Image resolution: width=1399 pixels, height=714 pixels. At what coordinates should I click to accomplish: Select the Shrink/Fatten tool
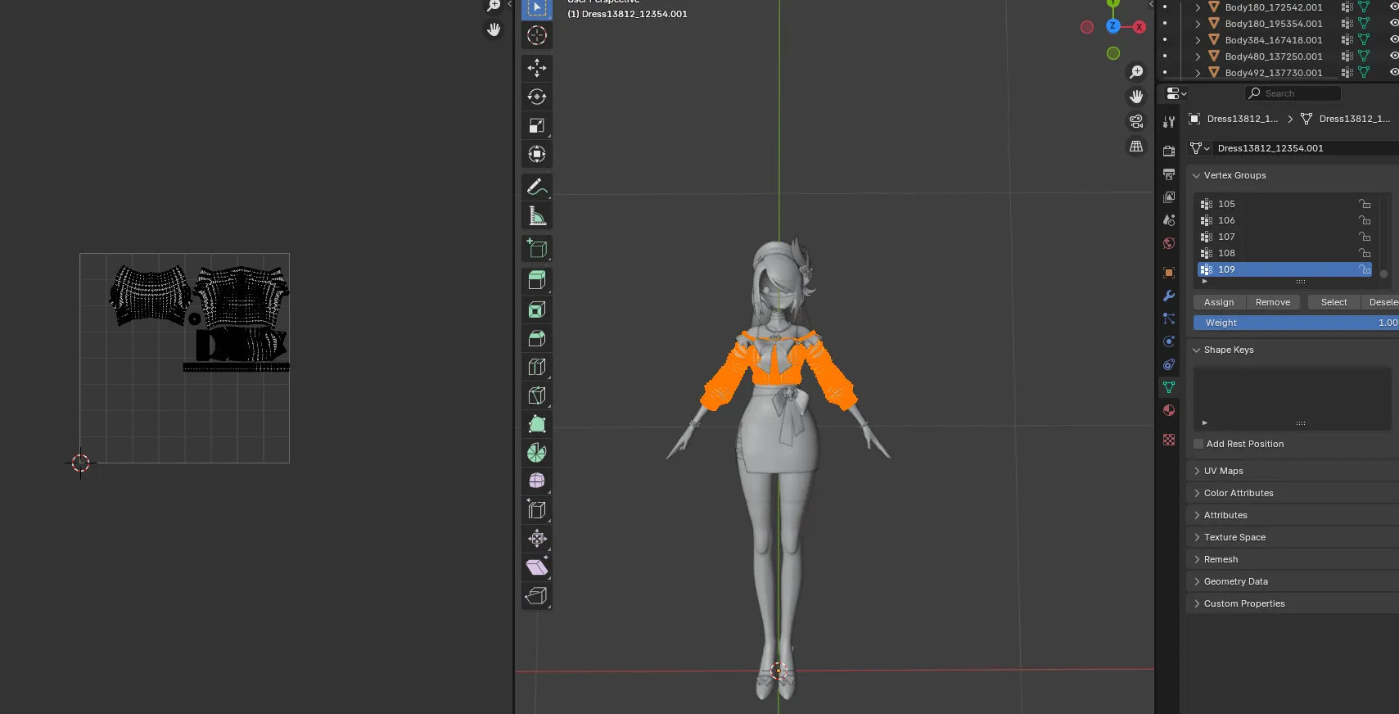coord(537,538)
